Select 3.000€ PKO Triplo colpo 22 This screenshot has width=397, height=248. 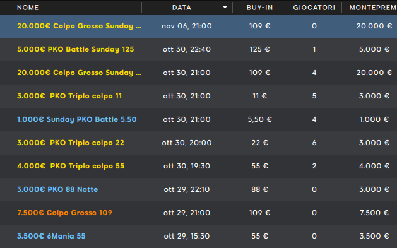198,143
